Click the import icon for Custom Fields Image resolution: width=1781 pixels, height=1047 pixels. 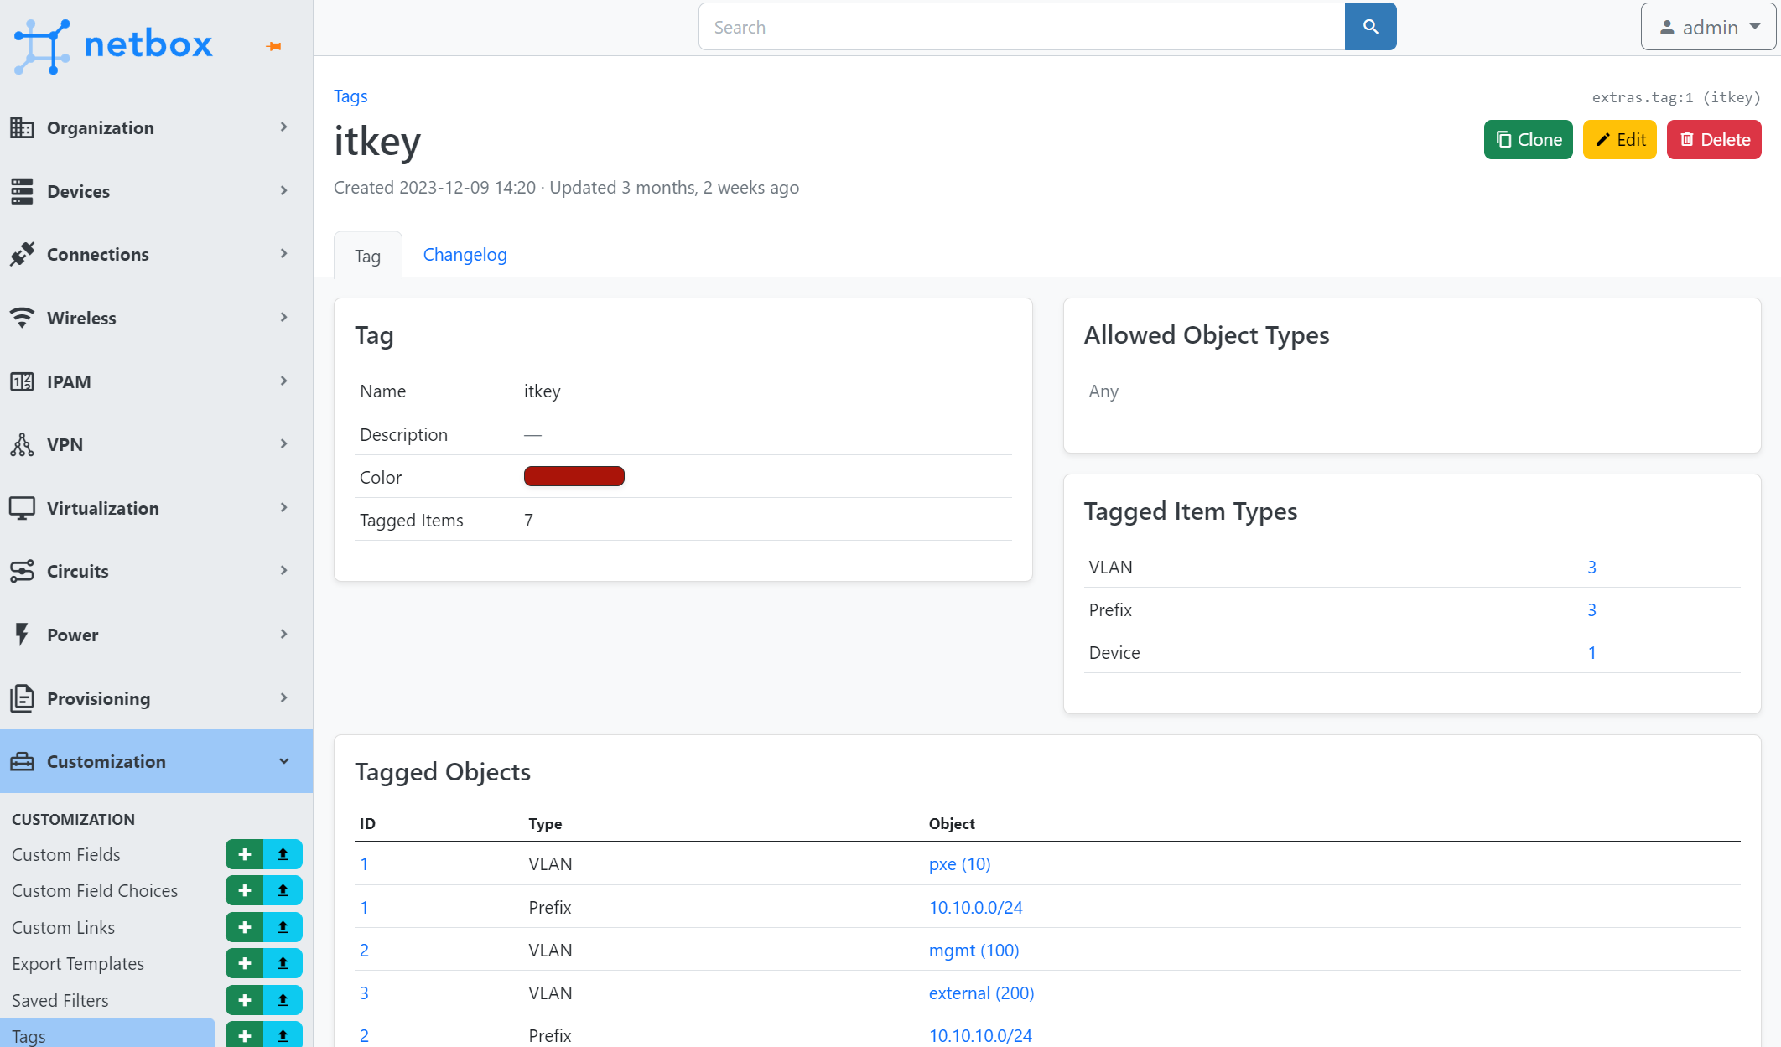click(283, 854)
